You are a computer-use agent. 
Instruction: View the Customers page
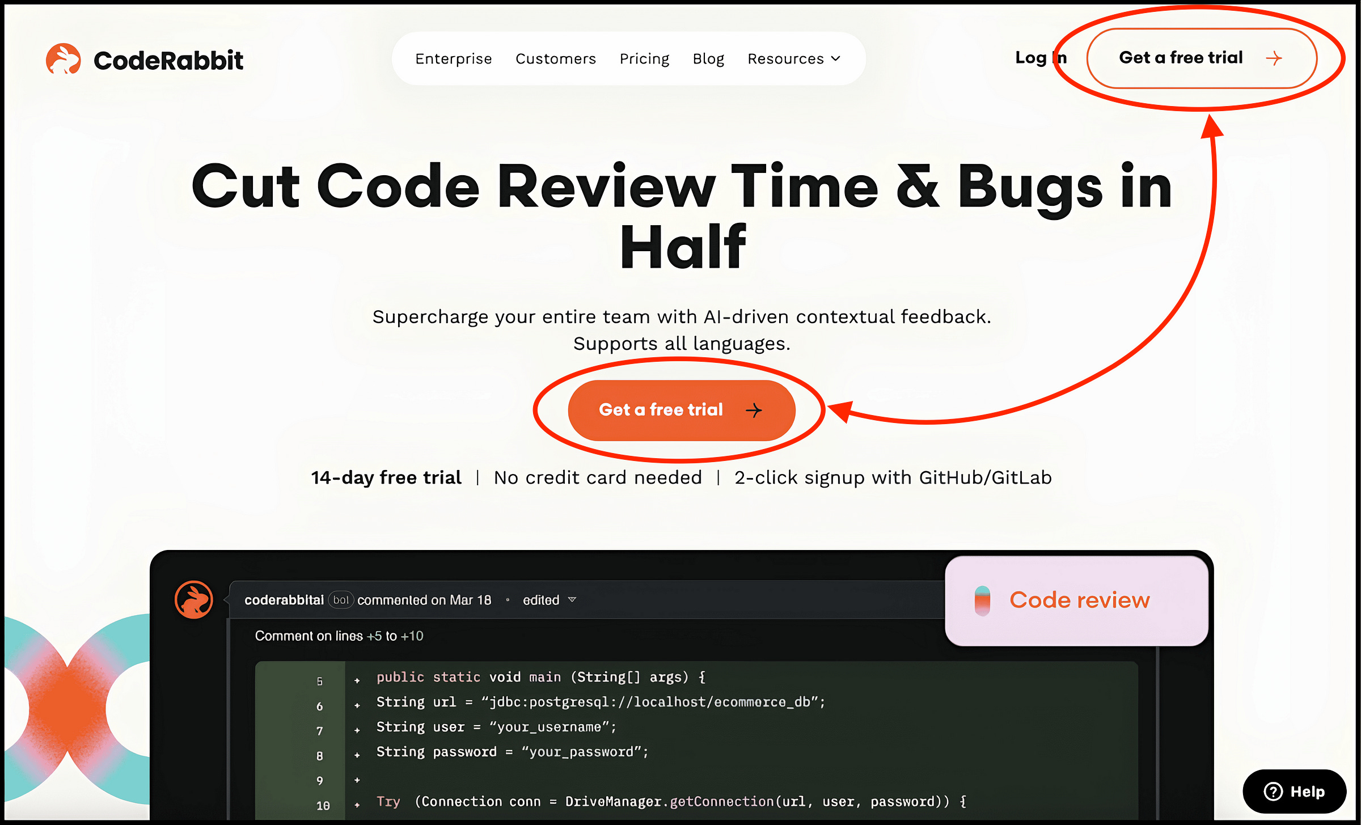coord(556,58)
